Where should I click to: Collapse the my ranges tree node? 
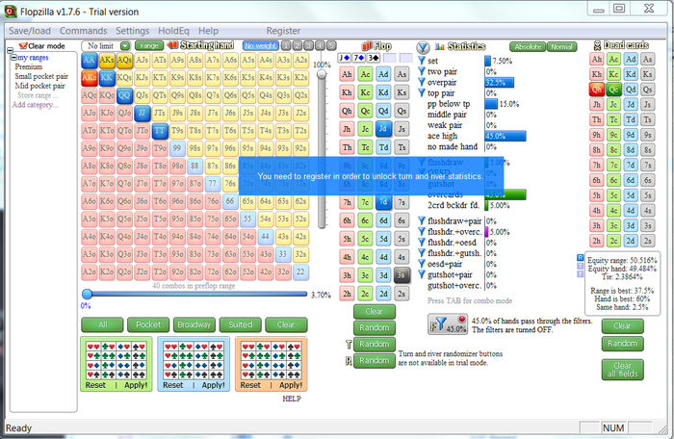click(13, 57)
